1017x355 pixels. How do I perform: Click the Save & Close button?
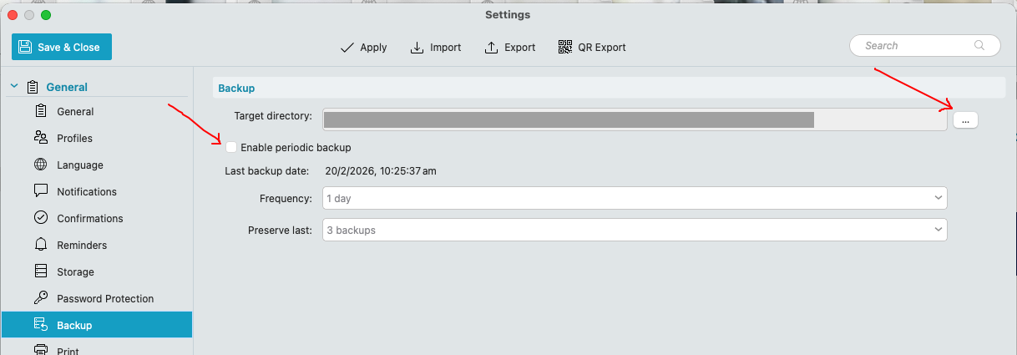[62, 48]
